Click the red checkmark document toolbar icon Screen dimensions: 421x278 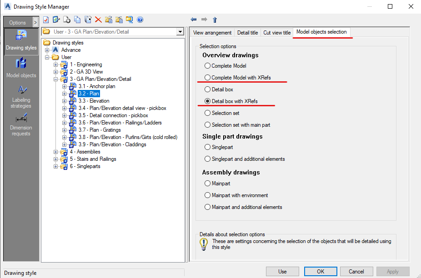coord(46,20)
